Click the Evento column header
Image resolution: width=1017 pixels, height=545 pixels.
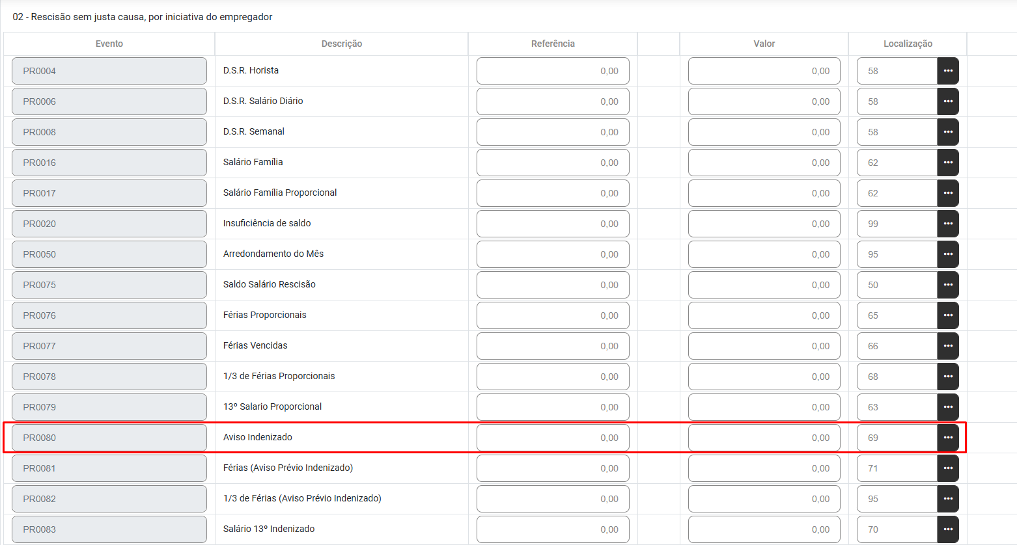click(109, 44)
